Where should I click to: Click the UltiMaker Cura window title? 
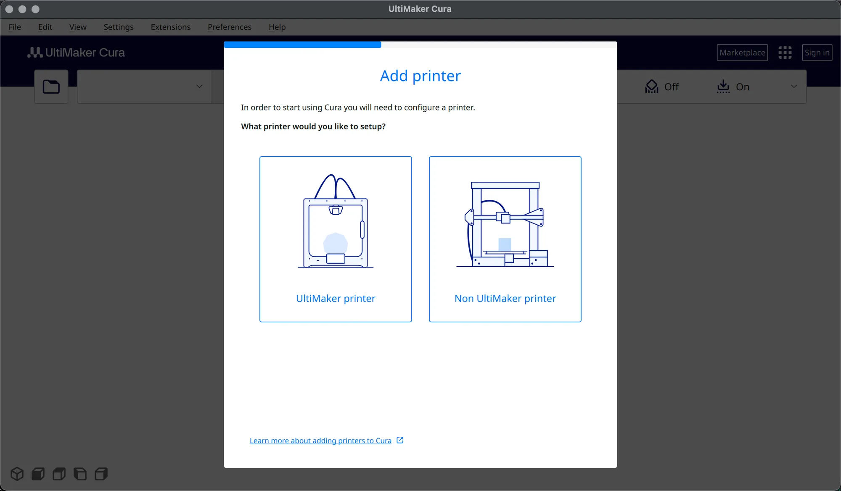[420, 9]
